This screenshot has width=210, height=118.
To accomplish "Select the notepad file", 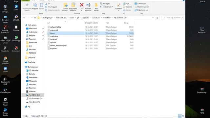I will [x=53, y=39].
